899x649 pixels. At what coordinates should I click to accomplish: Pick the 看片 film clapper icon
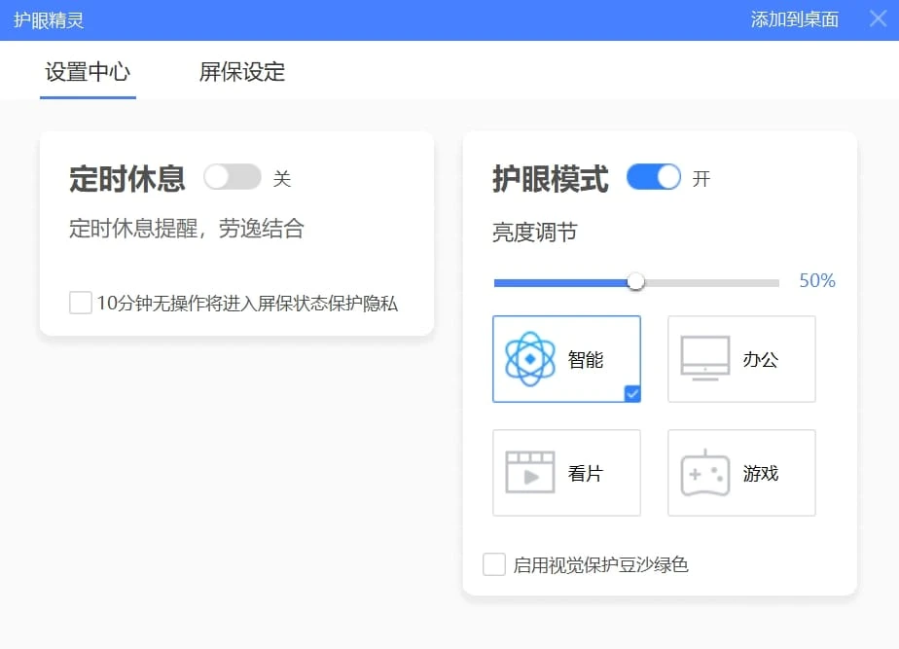coord(530,473)
